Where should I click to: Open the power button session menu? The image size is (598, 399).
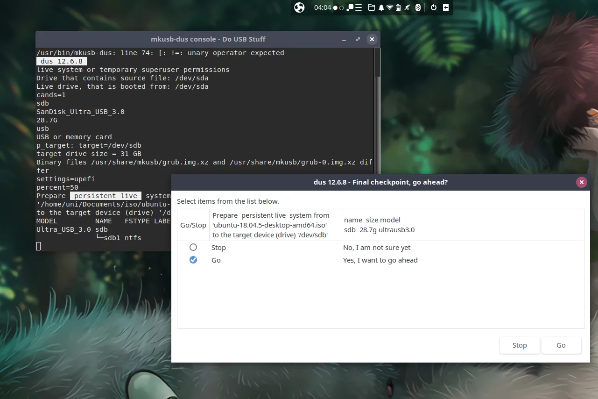(434, 7)
